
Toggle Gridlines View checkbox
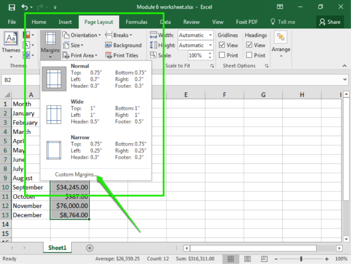pos(222,45)
